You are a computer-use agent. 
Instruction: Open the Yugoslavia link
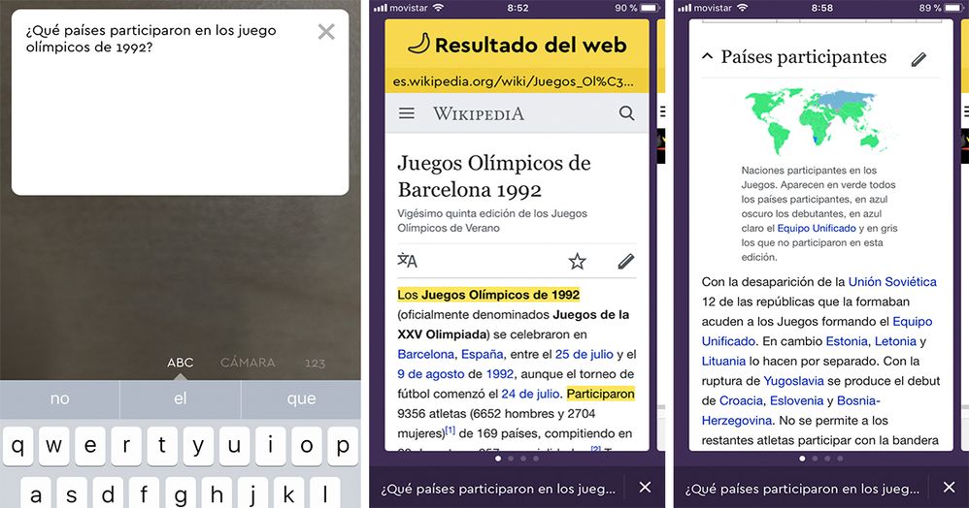796,381
